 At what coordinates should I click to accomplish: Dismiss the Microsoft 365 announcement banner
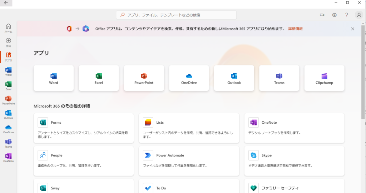pyautogui.click(x=352, y=29)
